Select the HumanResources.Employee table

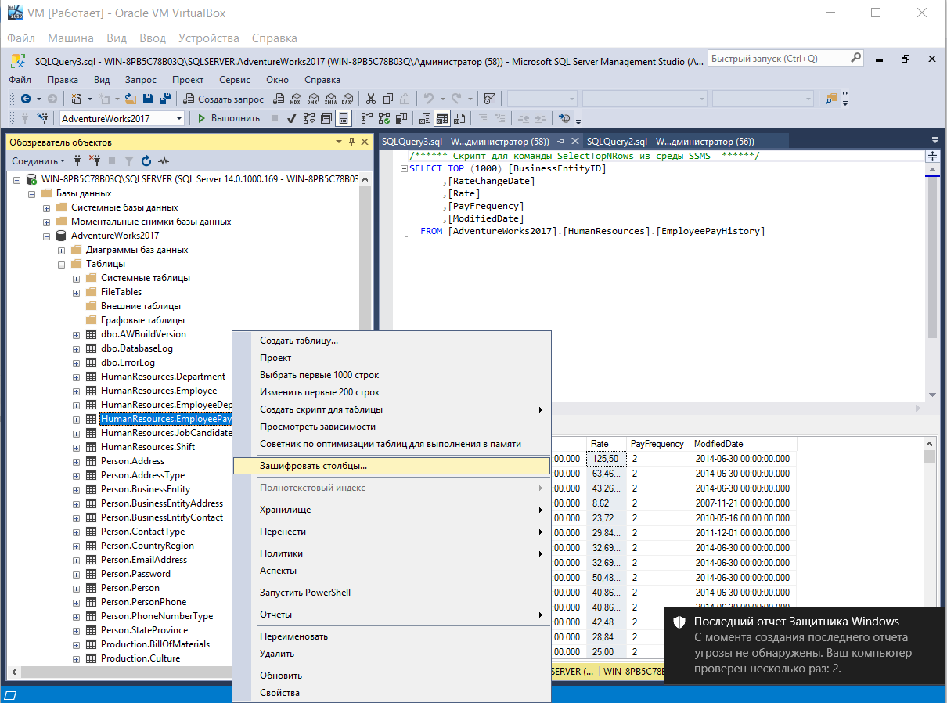point(159,391)
